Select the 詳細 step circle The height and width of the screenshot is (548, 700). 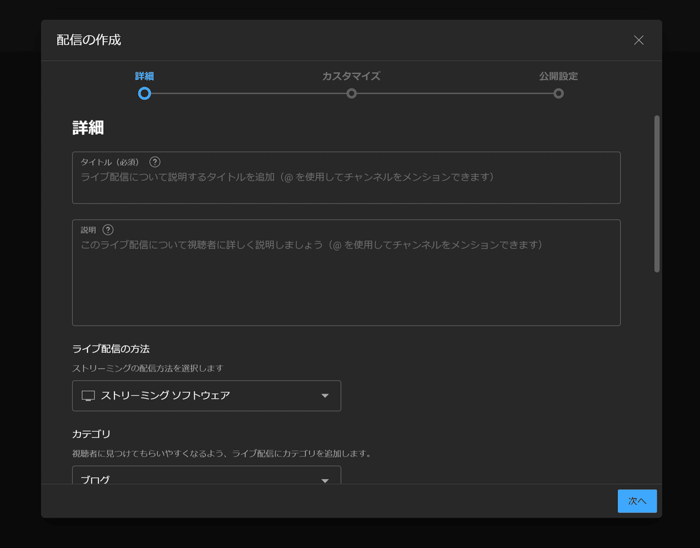tap(145, 93)
